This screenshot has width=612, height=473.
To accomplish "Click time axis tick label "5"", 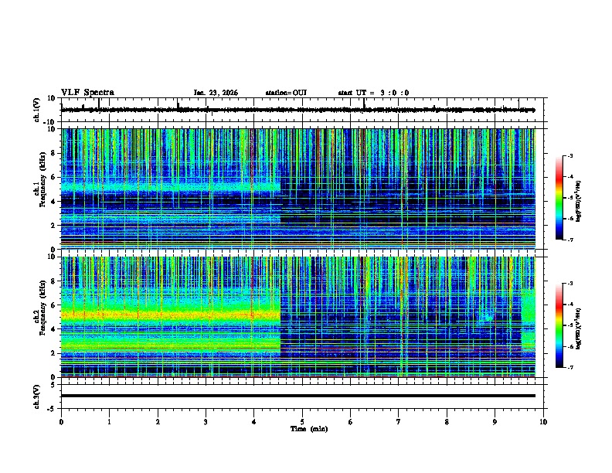I will coord(302,422).
